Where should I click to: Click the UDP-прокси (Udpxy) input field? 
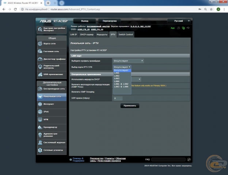(118, 98)
